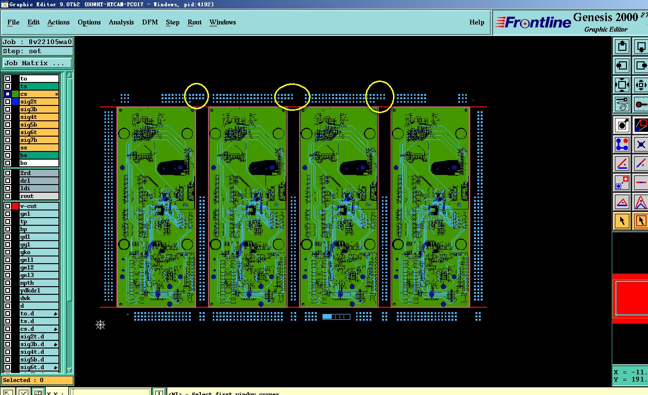Image resolution: width=648 pixels, height=395 pixels.
Task: Open the Rout menu
Action: [x=195, y=22]
